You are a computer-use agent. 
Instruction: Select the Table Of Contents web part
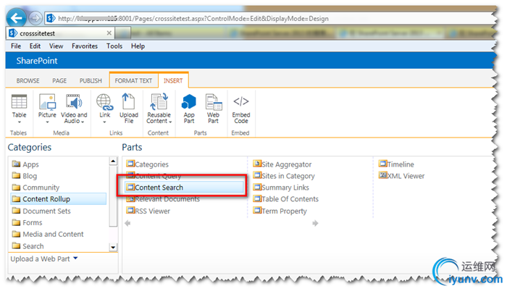[x=286, y=199]
